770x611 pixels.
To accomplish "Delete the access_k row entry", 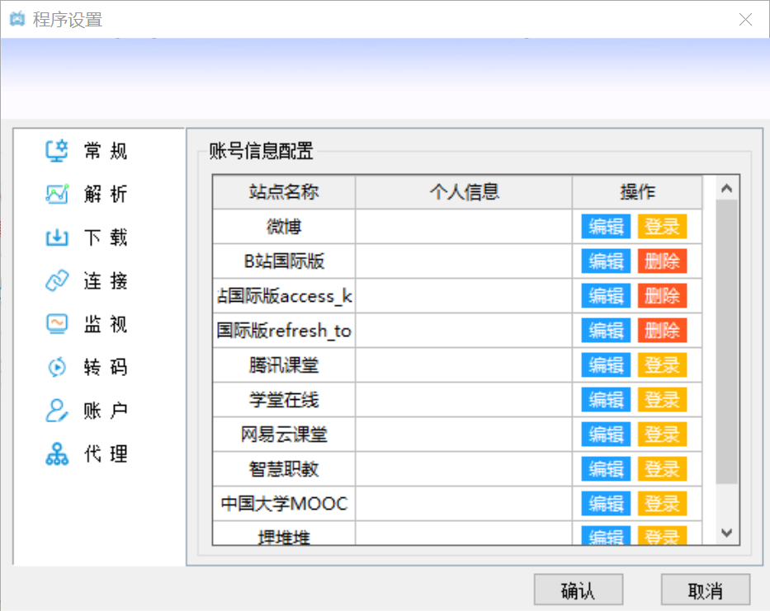I will click(662, 296).
